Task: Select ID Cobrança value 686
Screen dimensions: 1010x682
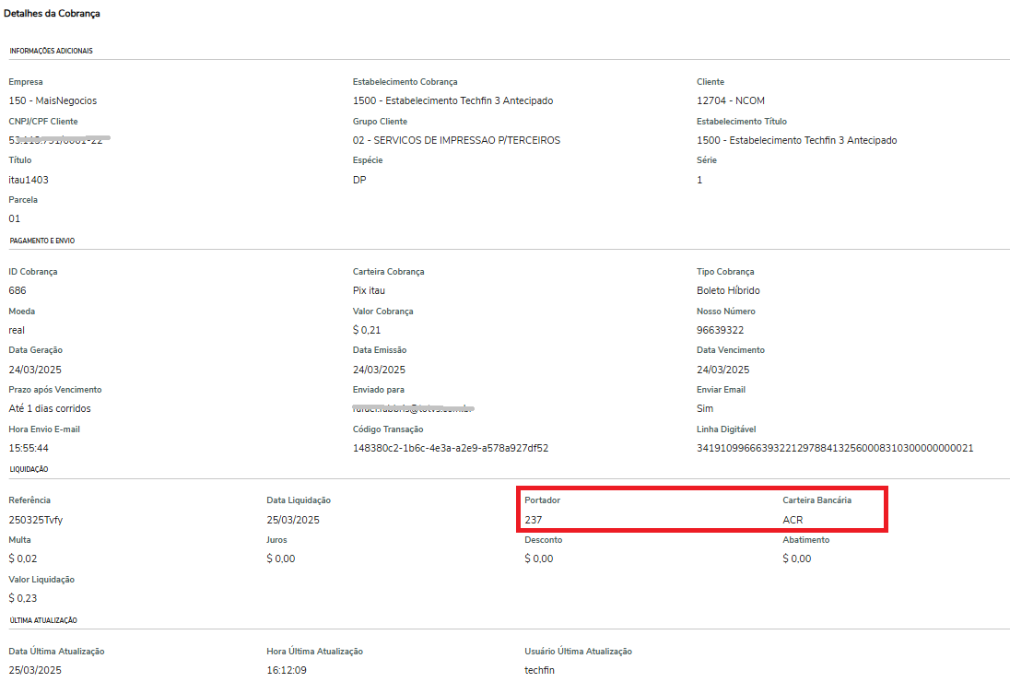Action: (18, 291)
